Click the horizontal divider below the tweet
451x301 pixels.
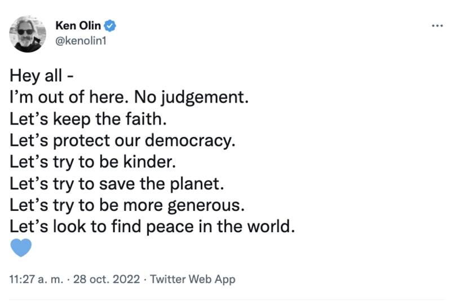(x=225, y=299)
